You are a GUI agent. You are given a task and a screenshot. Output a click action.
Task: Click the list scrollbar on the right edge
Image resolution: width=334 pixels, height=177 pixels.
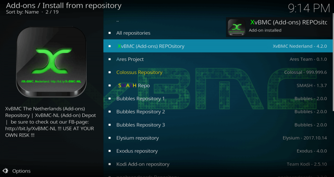pyautogui.click(x=334, y=63)
